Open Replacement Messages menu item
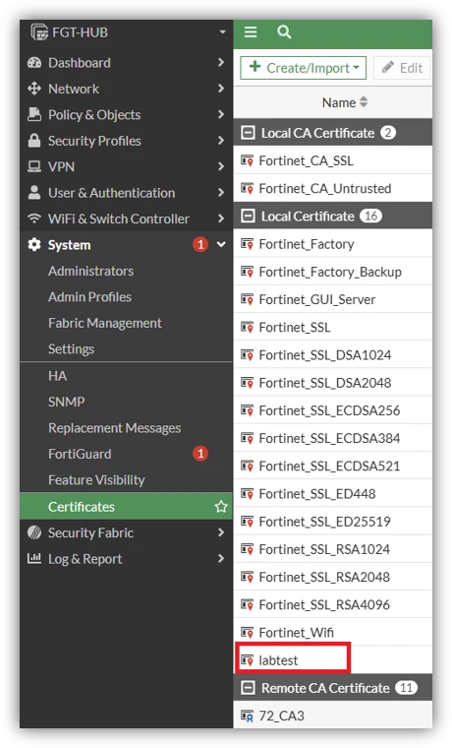The image size is (452, 748). [114, 428]
